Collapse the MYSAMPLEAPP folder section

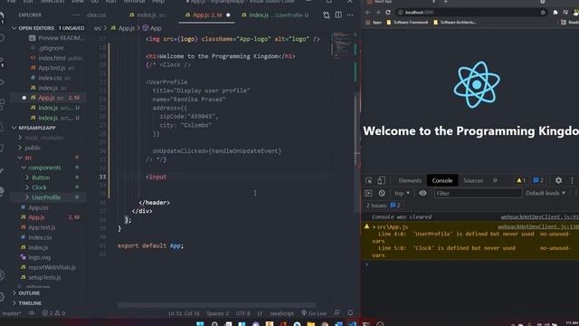click(14, 128)
